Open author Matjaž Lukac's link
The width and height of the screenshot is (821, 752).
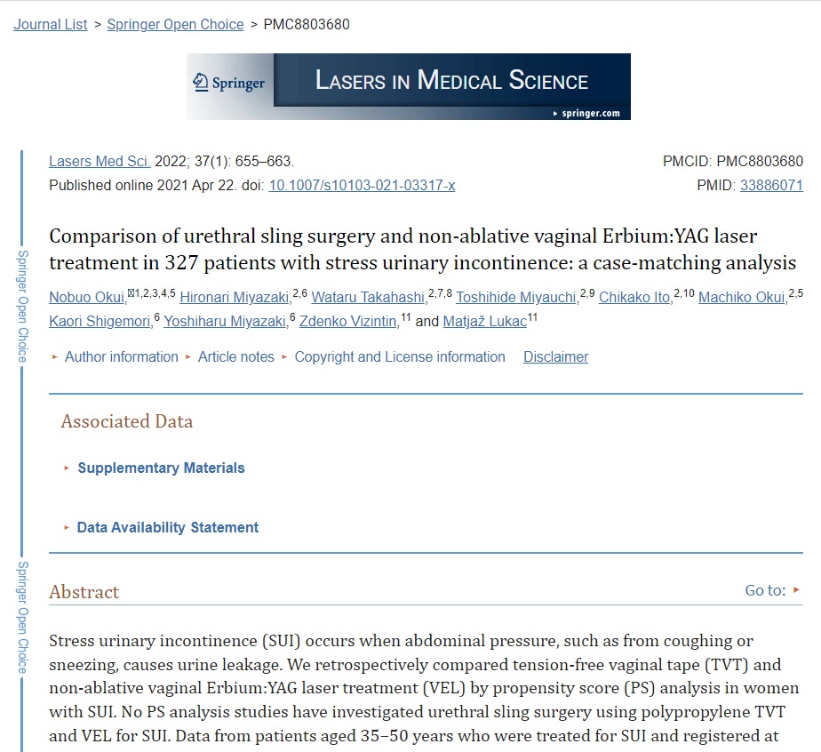[485, 322]
